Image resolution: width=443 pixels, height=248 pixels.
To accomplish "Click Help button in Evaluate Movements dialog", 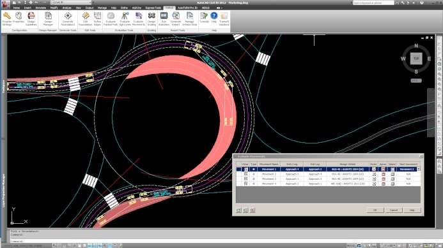I will (x=412, y=210).
